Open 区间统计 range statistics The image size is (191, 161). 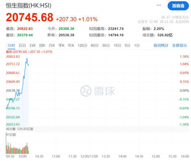coord(161,45)
